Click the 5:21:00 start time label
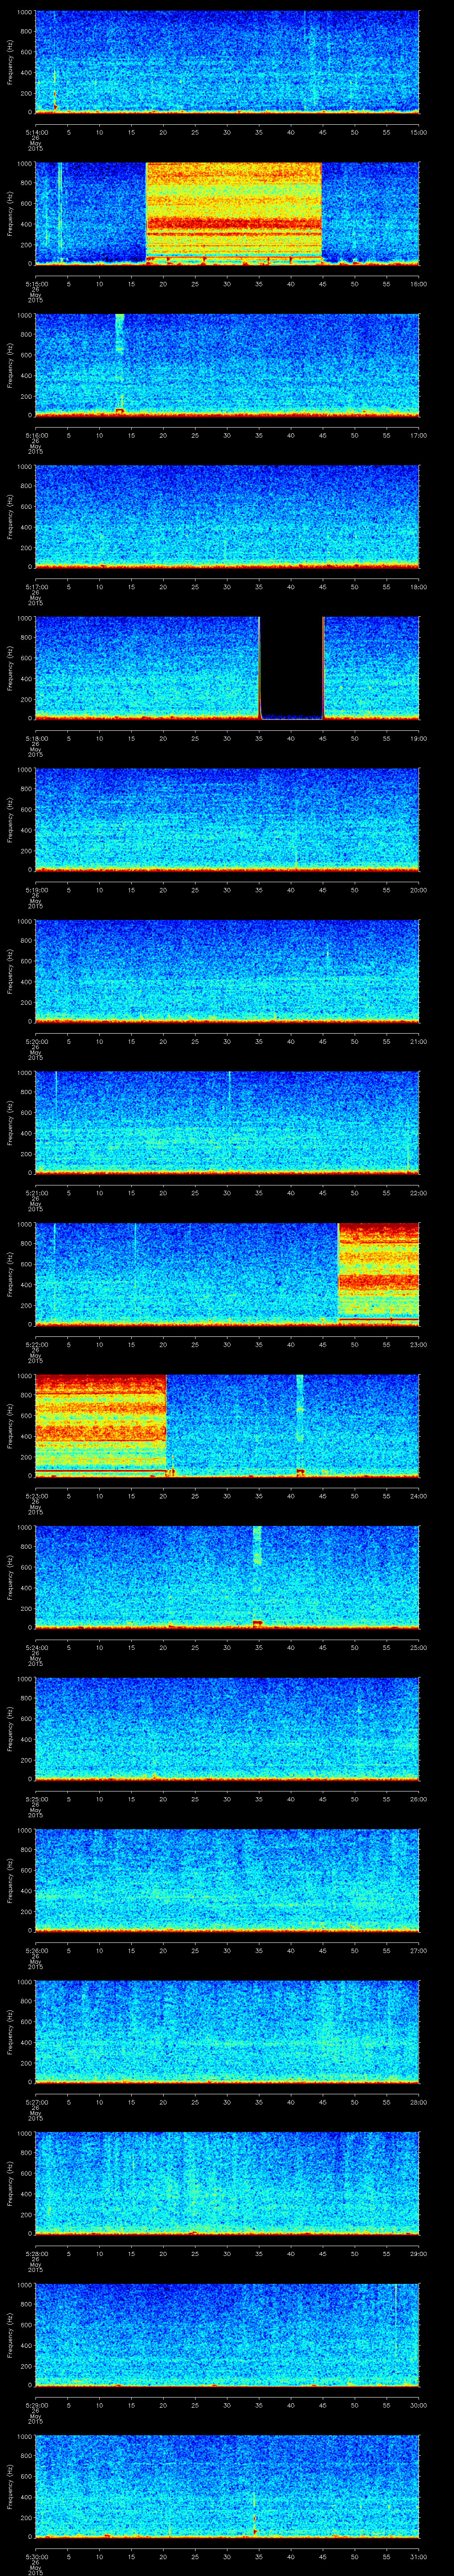 pyautogui.click(x=36, y=1192)
